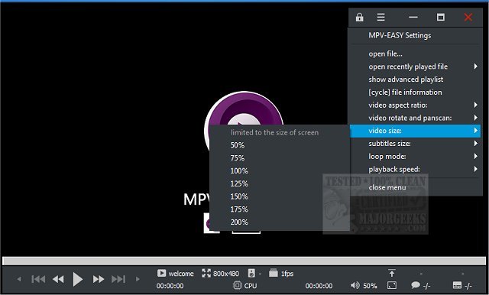Viewport: 489px width, 295px height.
Task: Open the recently played file submenu
Action: tap(415, 66)
